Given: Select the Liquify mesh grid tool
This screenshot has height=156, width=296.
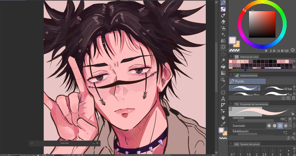Looking at the screenshot, I should coord(223,47).
